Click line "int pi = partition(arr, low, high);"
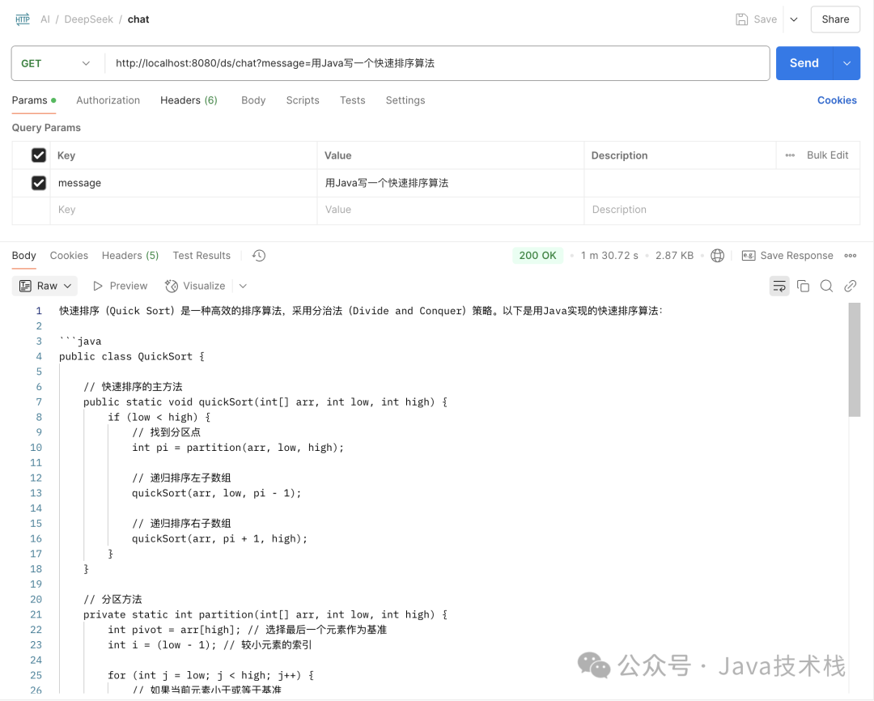Viewport: 874px width, 701px height. 238,448
